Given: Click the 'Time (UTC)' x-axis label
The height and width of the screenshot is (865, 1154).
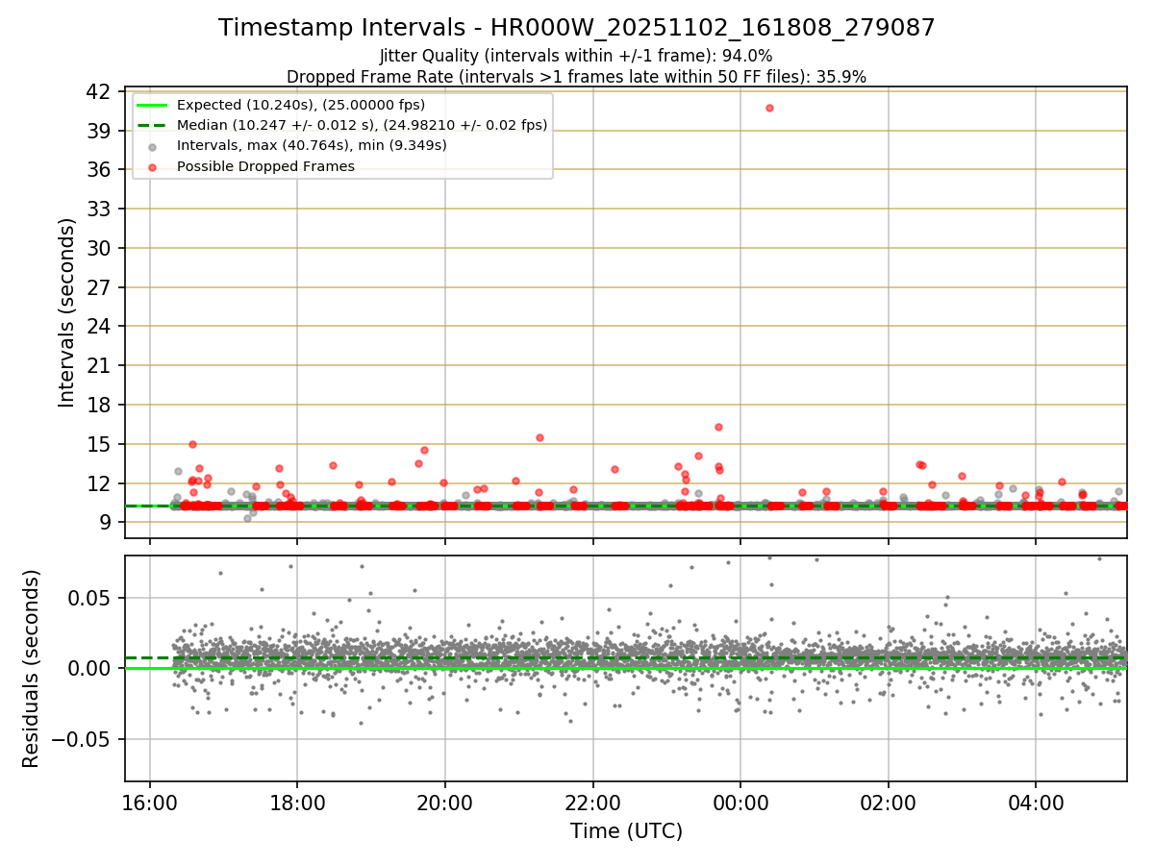Looking at the screenshot, I should (x=626, y=831).
